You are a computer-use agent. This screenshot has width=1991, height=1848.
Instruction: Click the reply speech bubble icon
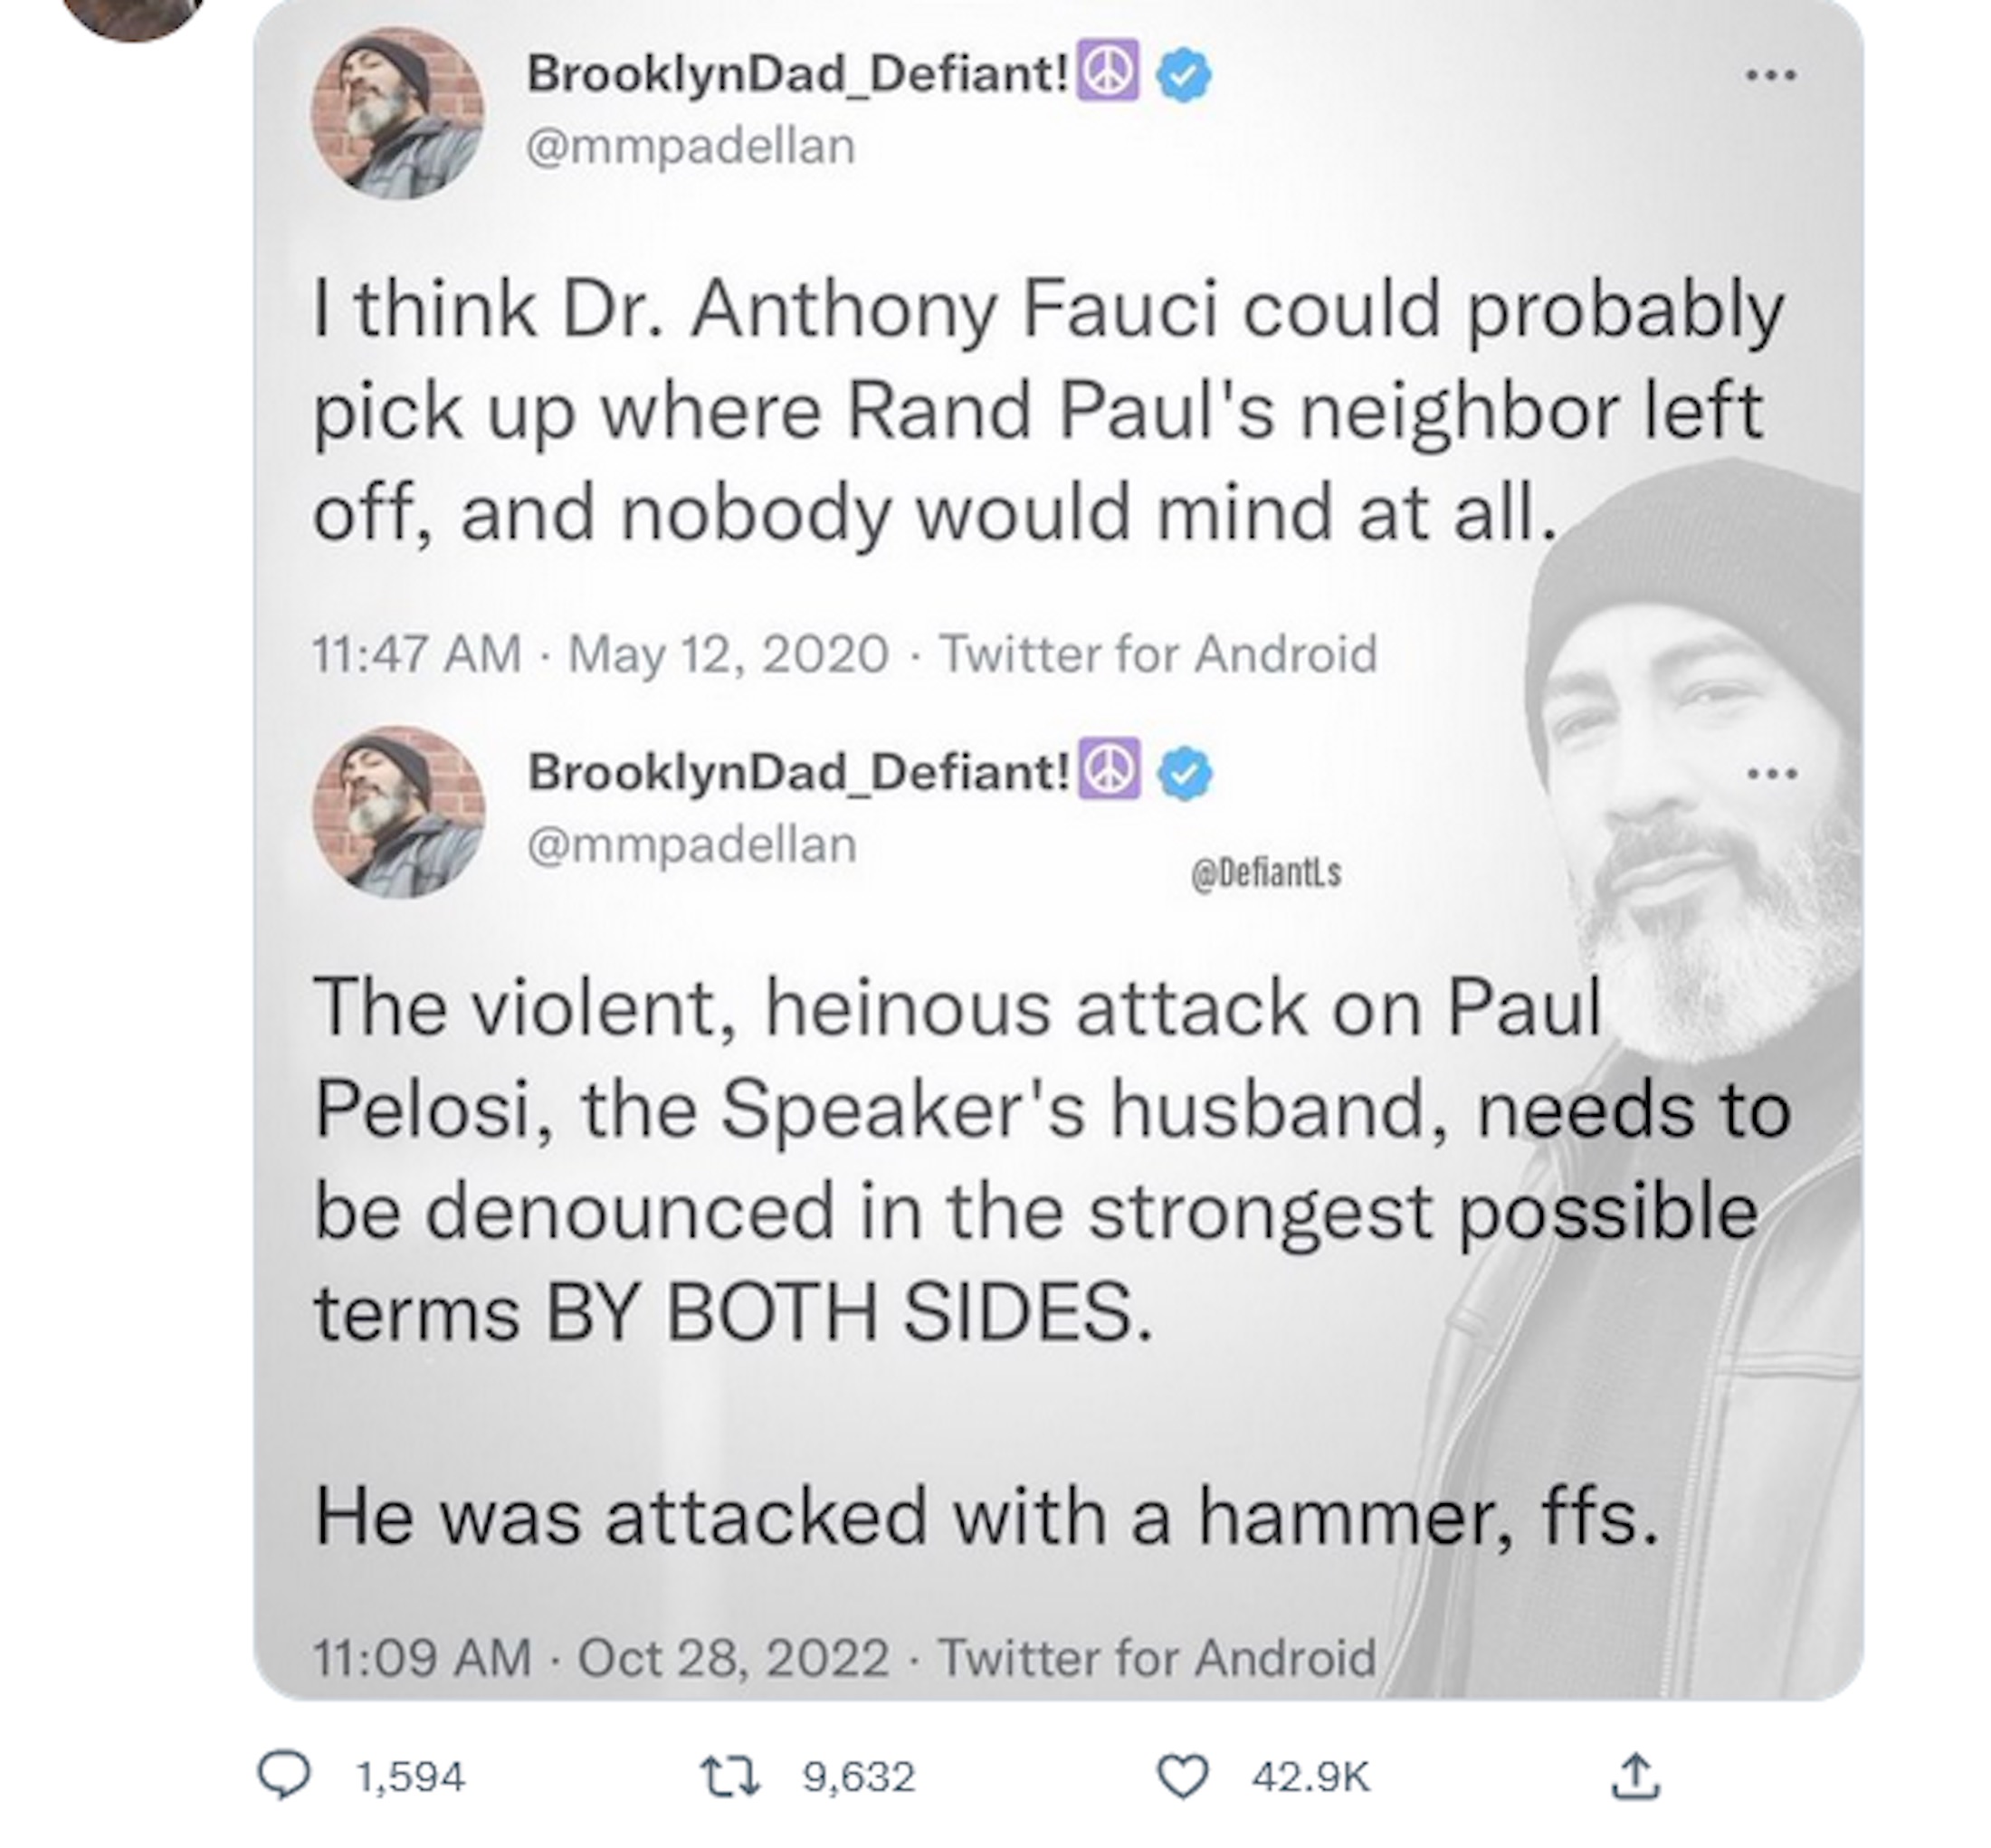[284, 1776]
